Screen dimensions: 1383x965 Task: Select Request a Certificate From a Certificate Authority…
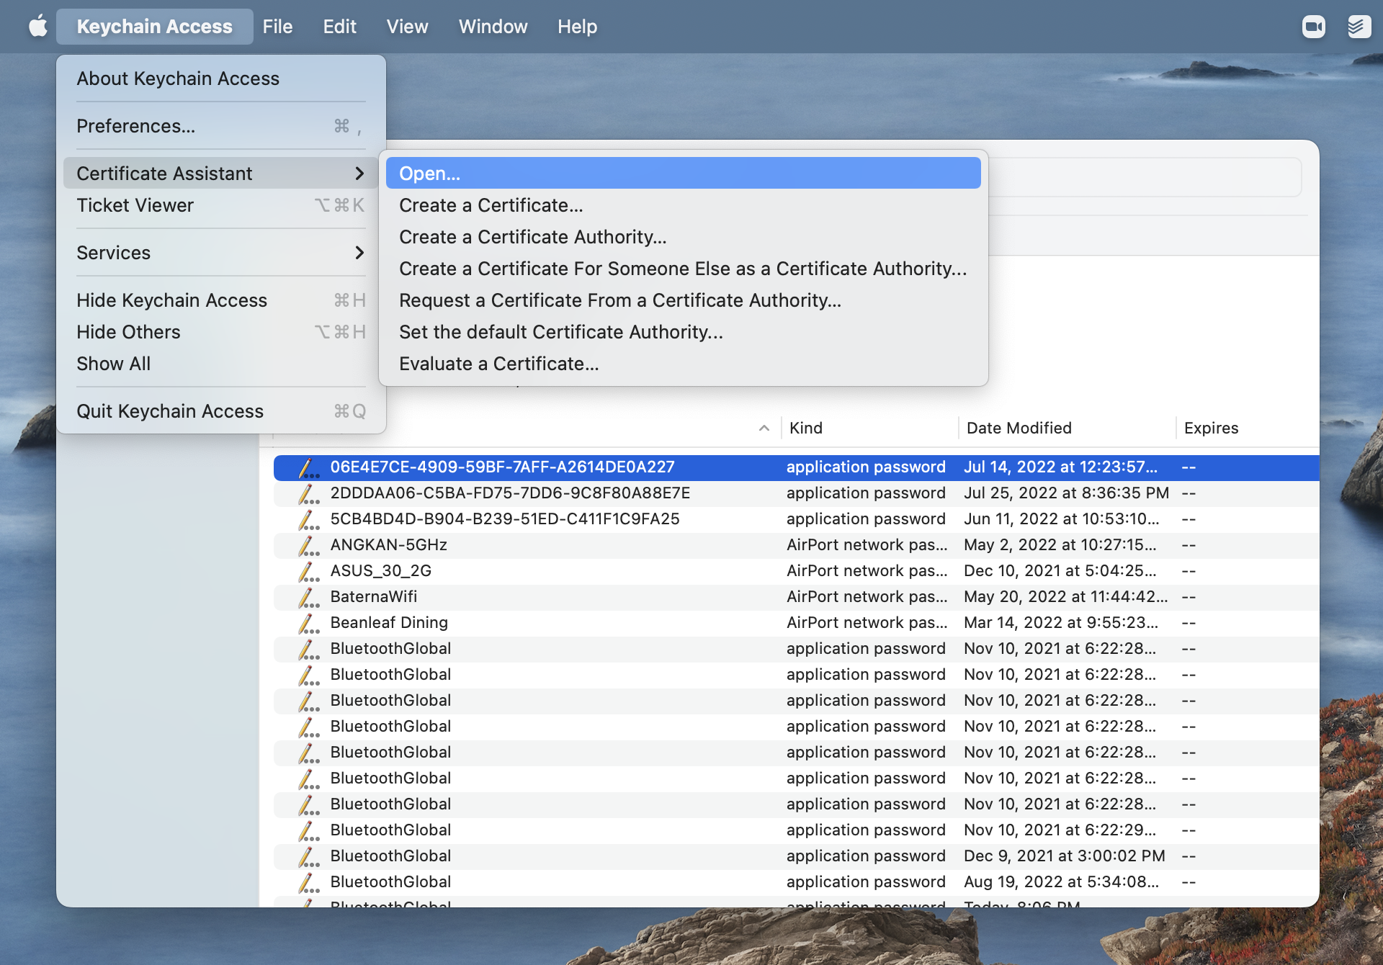click(x=683, y=300)
